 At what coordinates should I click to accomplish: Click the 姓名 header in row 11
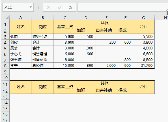(x=20, y=87)
